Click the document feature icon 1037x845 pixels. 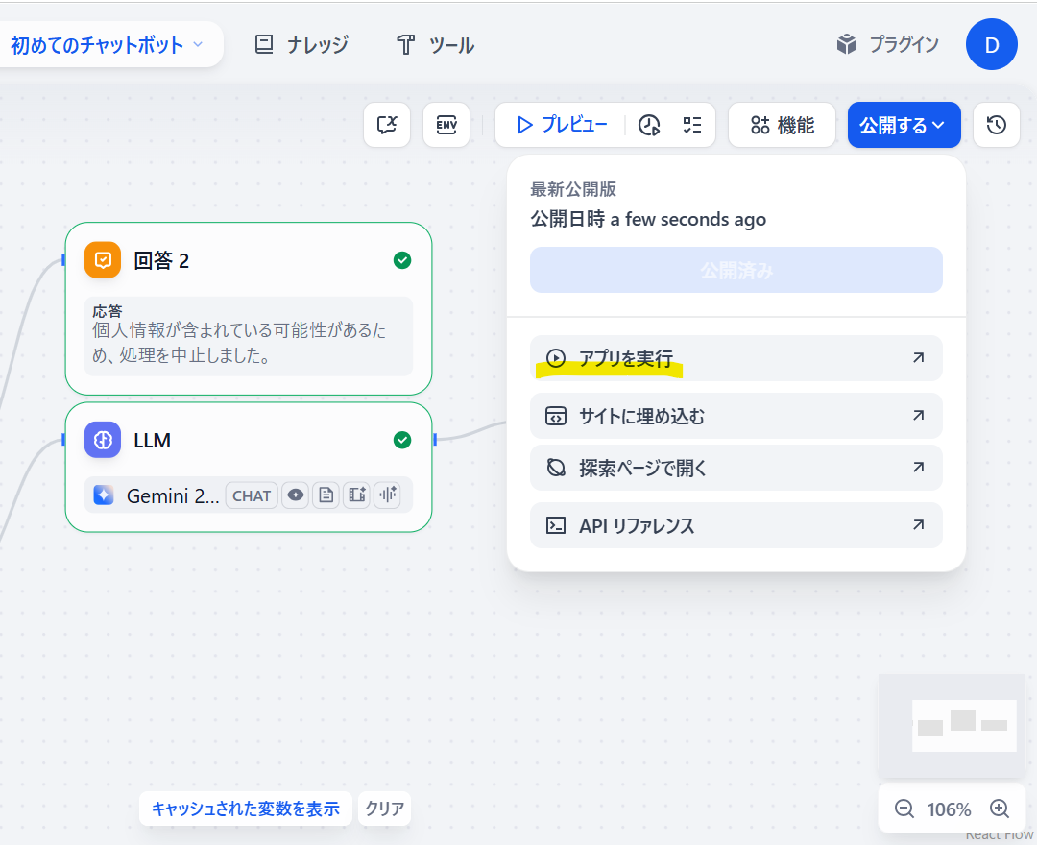coord(326,495)
